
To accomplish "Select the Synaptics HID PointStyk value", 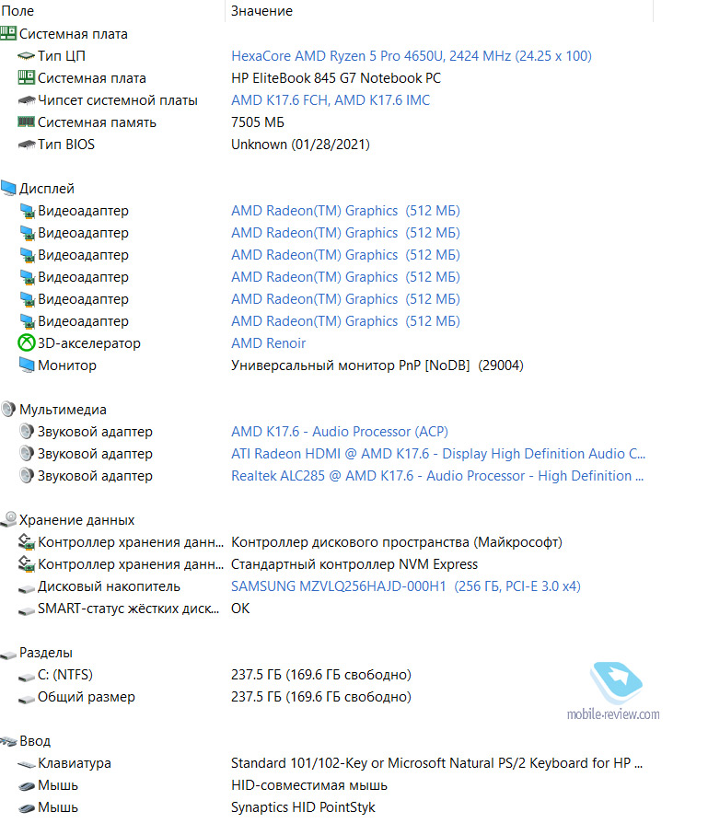I will pyautogui.click(x=303, y=807).
